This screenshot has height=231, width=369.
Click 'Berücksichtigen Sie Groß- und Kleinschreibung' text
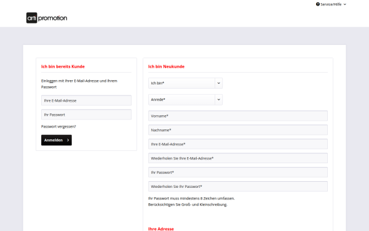click(188, 205)
